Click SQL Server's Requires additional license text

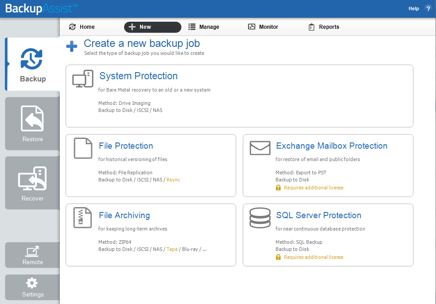(314, 257)
